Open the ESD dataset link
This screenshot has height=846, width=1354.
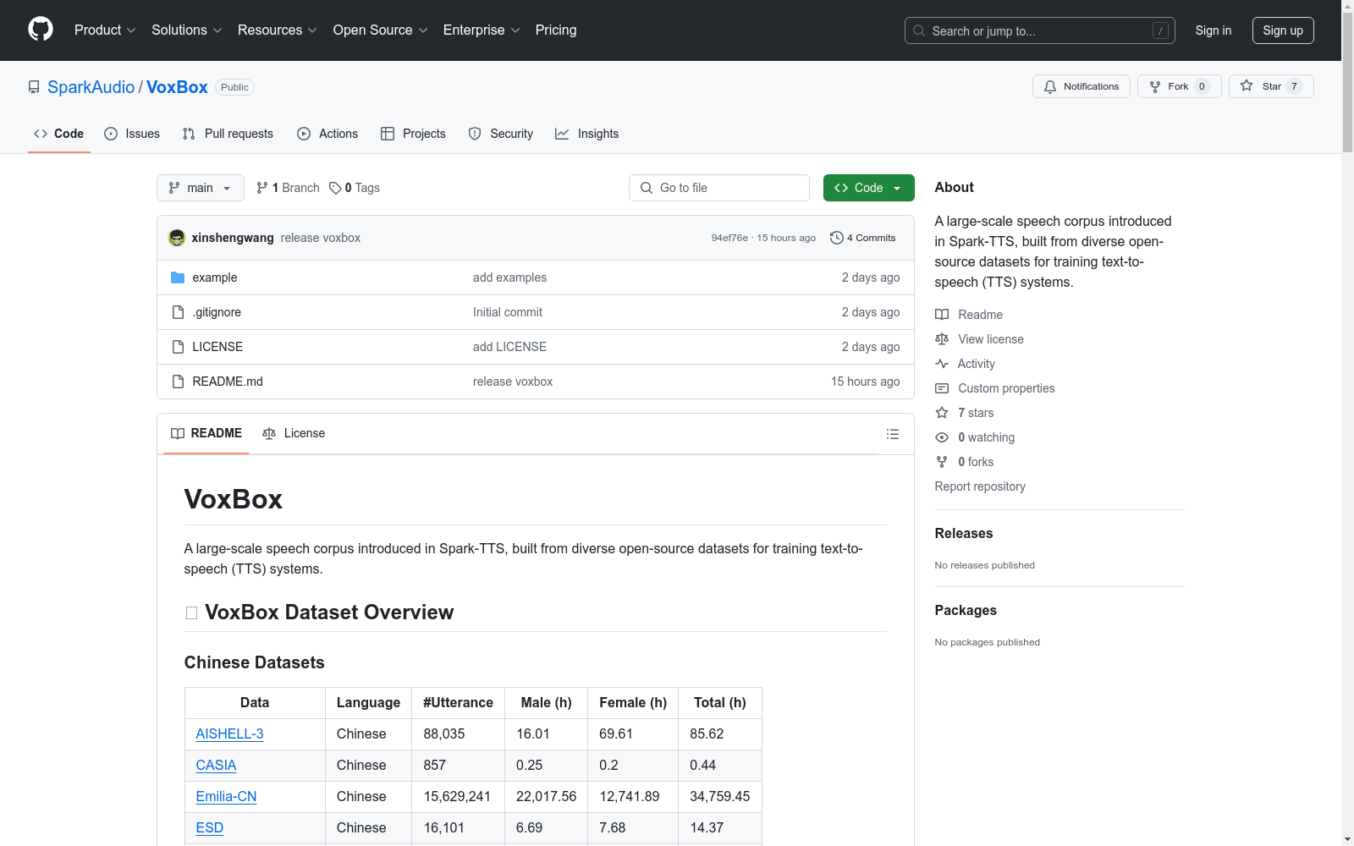point(210,828)
